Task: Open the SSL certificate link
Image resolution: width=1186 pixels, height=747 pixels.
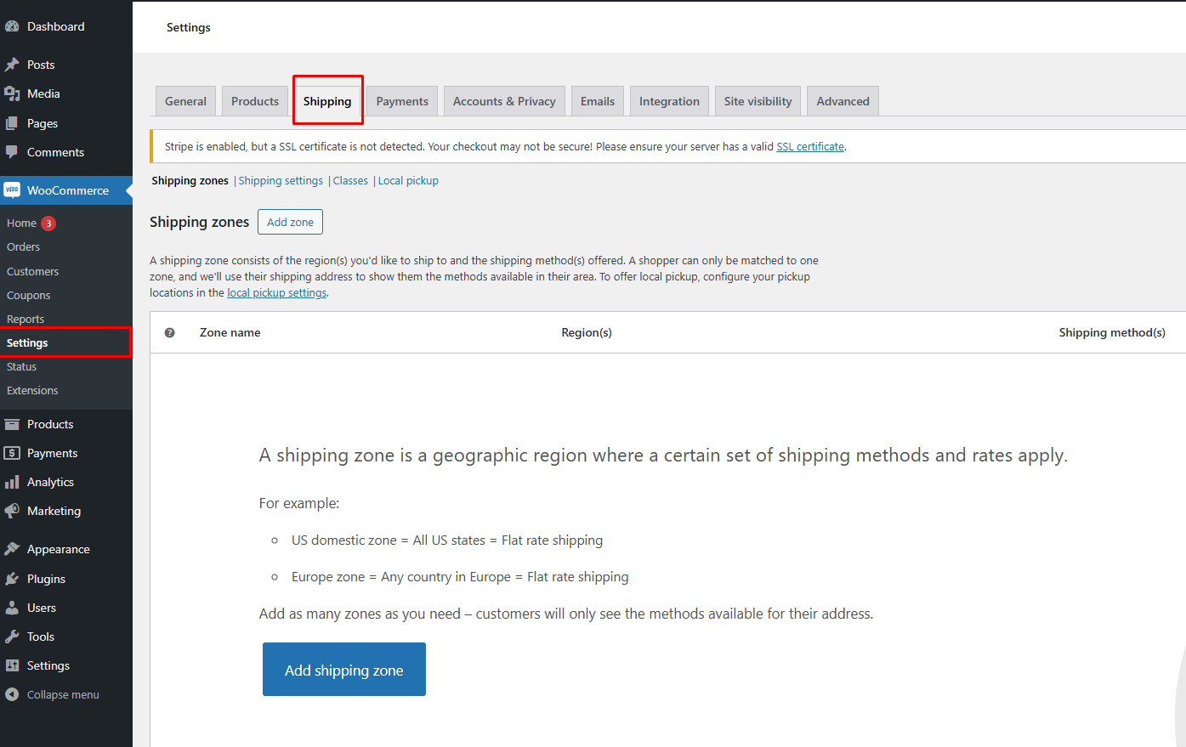Action: 809,146
